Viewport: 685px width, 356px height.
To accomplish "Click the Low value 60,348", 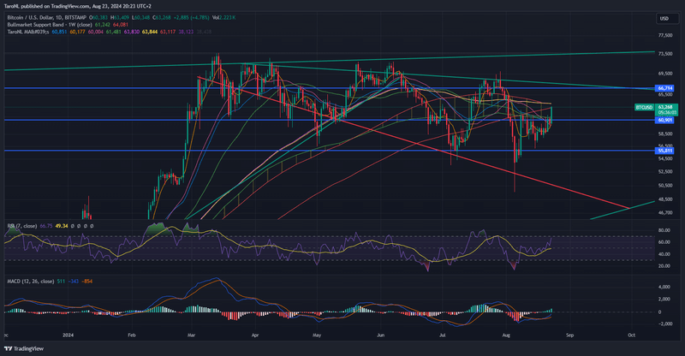I will [140, 17].
